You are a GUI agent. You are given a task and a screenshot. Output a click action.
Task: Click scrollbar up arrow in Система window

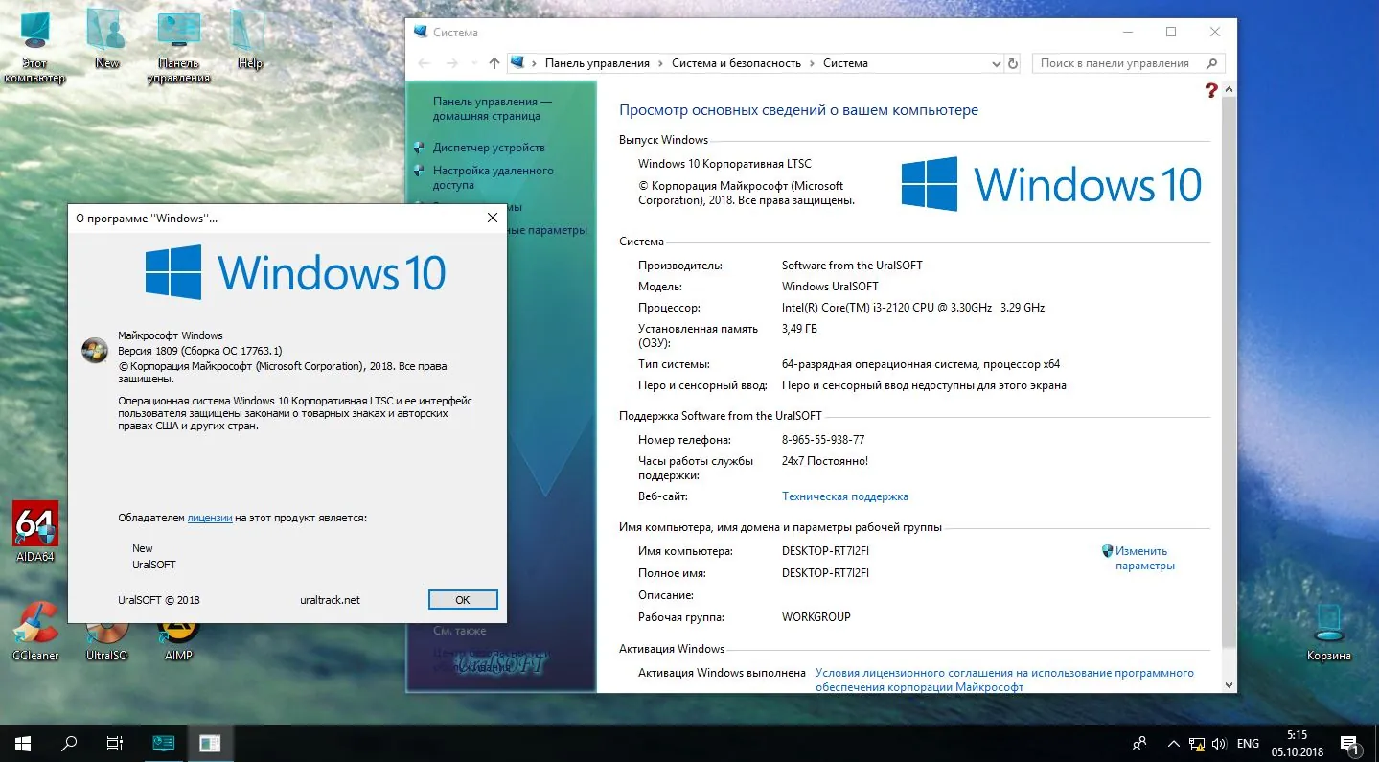[x=1229, y=88]
